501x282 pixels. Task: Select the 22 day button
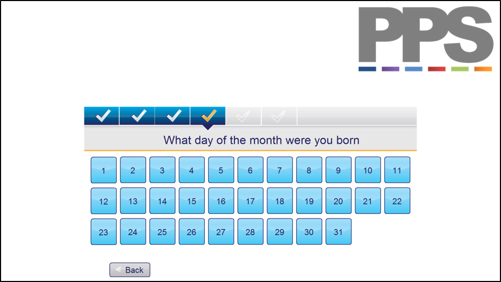[397, 201]
